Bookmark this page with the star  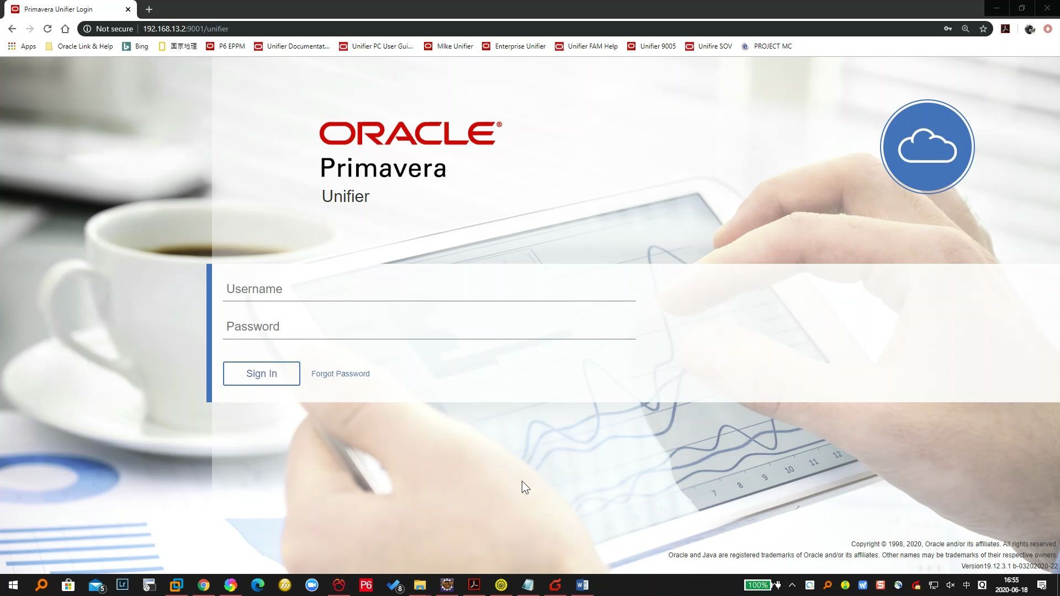(983, 29)
